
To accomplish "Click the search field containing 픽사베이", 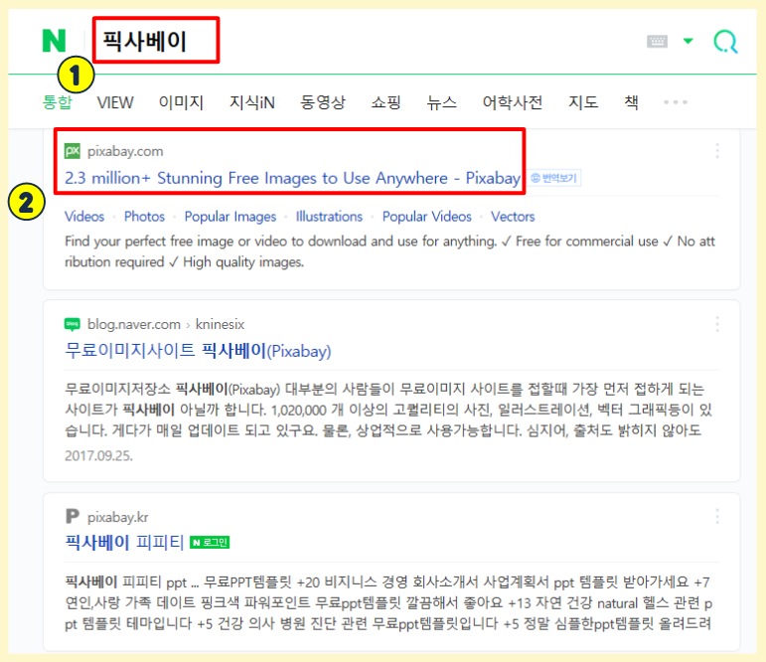I will point(156,41).
